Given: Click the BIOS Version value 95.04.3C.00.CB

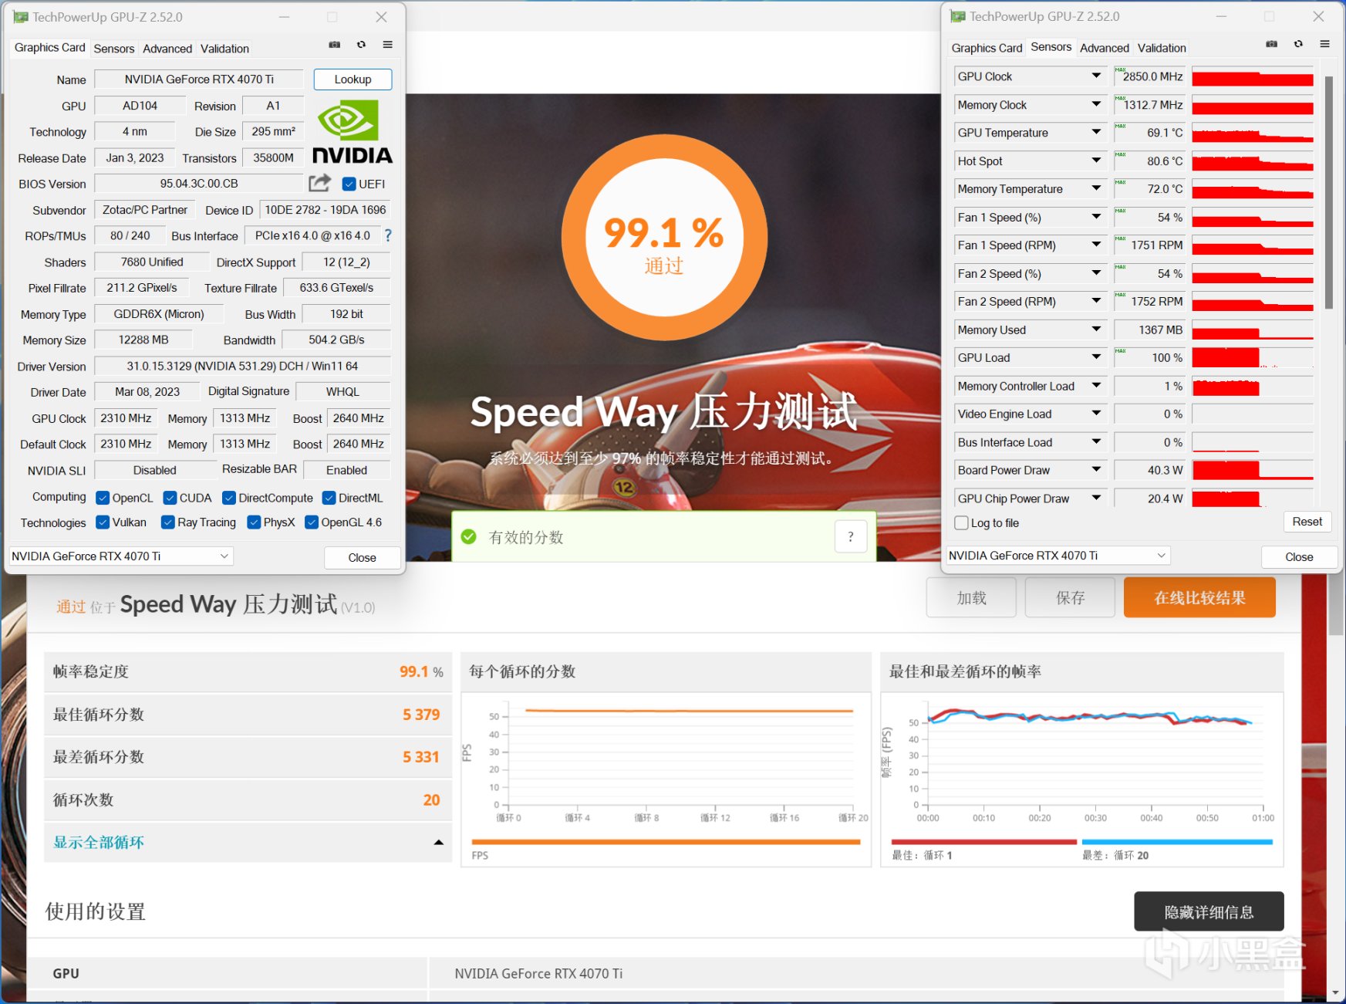Looking at the screenshot, I should (x=199, y=184).
